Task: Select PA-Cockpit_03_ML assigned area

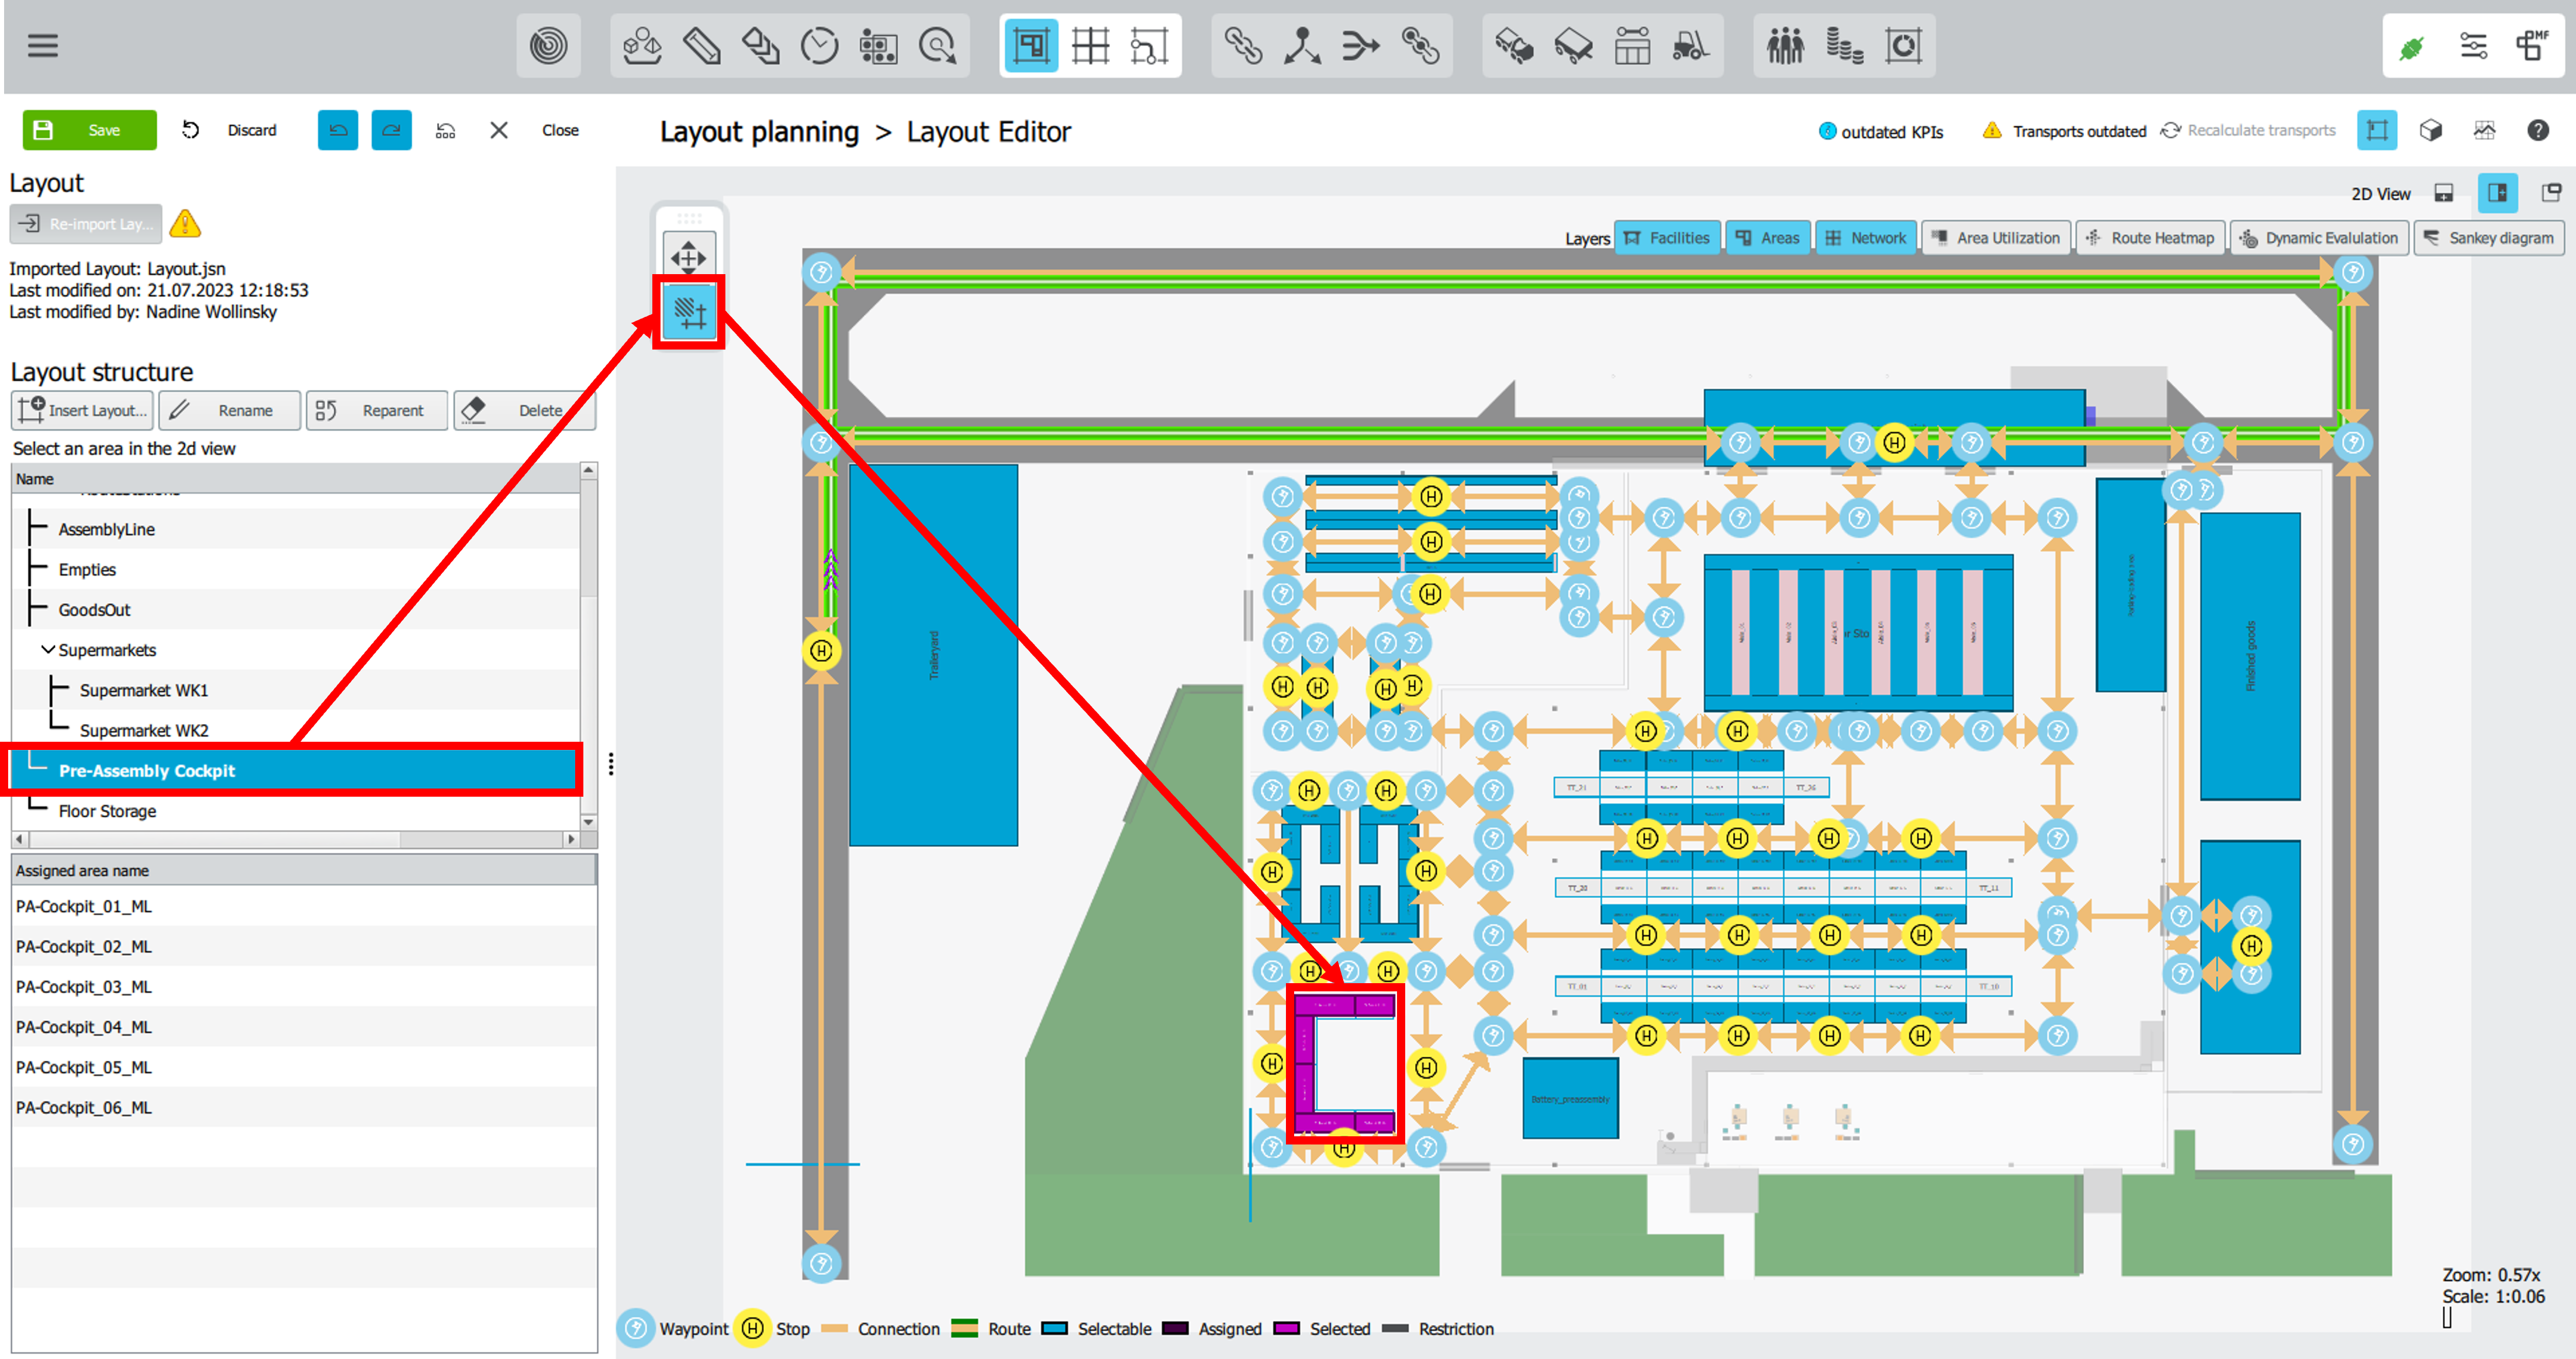Action: coord(304,987)
